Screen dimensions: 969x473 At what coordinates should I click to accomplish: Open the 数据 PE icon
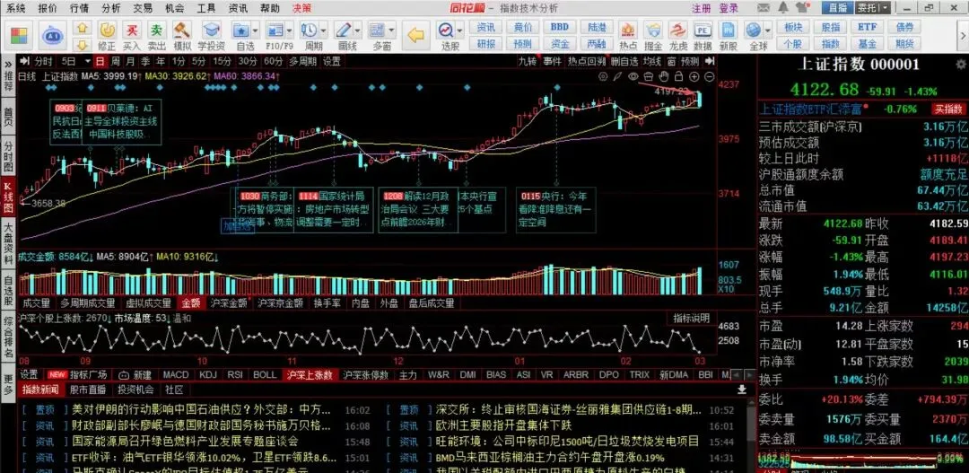tap(703, 30)
